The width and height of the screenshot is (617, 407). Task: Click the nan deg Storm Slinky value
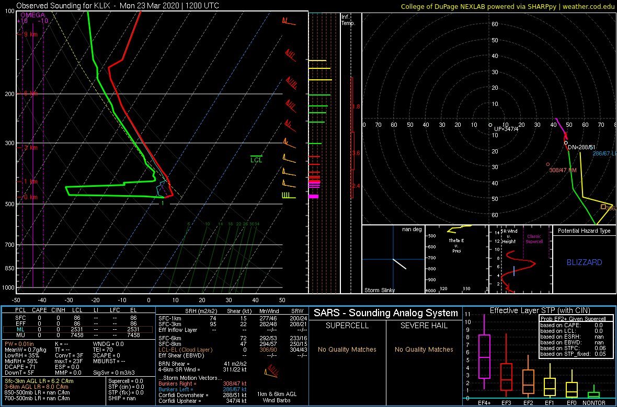(x=412, y=230)
